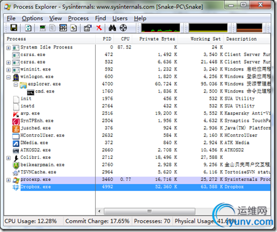Open the Process menu
277x232 pixels.
pos(78,18)
